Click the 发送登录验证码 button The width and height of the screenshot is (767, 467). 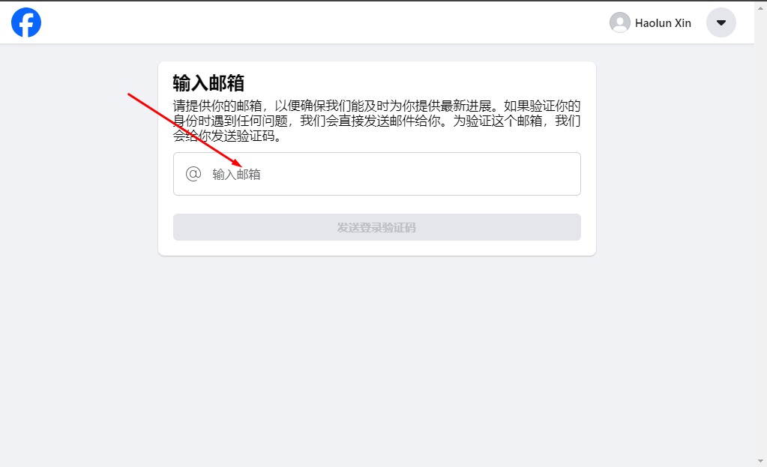376,227
